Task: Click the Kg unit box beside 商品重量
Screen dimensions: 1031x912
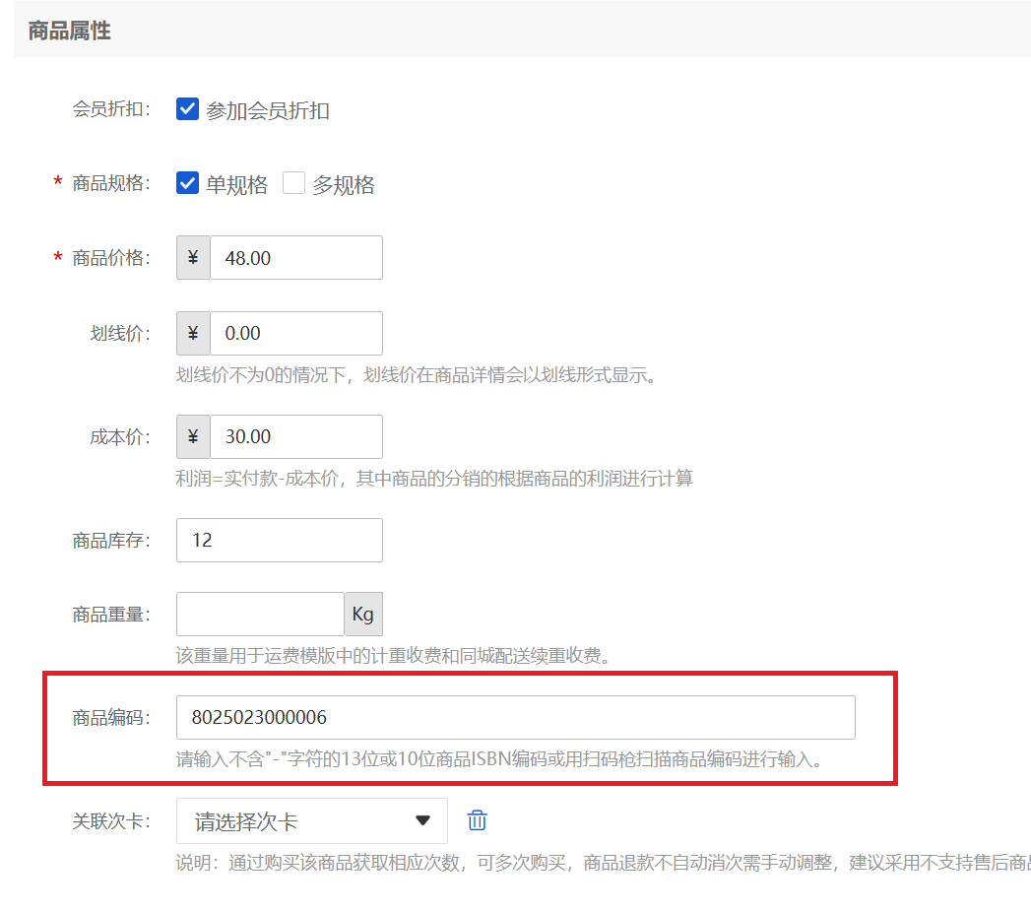Action: [363, 615]
